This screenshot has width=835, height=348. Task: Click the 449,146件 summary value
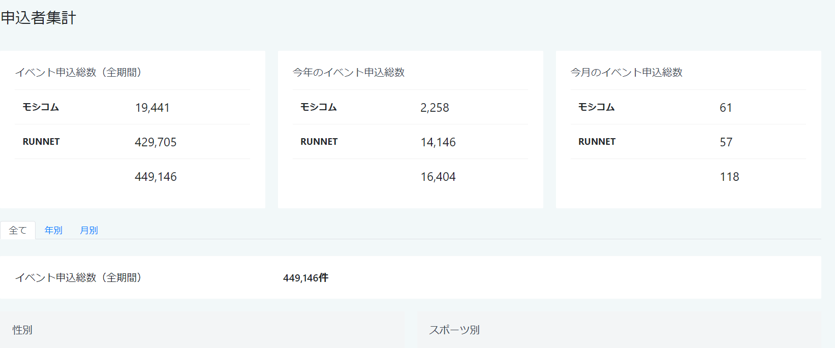click(306, 278)
